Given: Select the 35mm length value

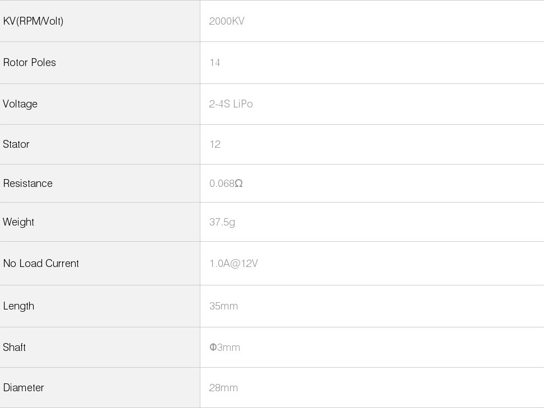Looking at the screenshot, I should coord(223,306).
